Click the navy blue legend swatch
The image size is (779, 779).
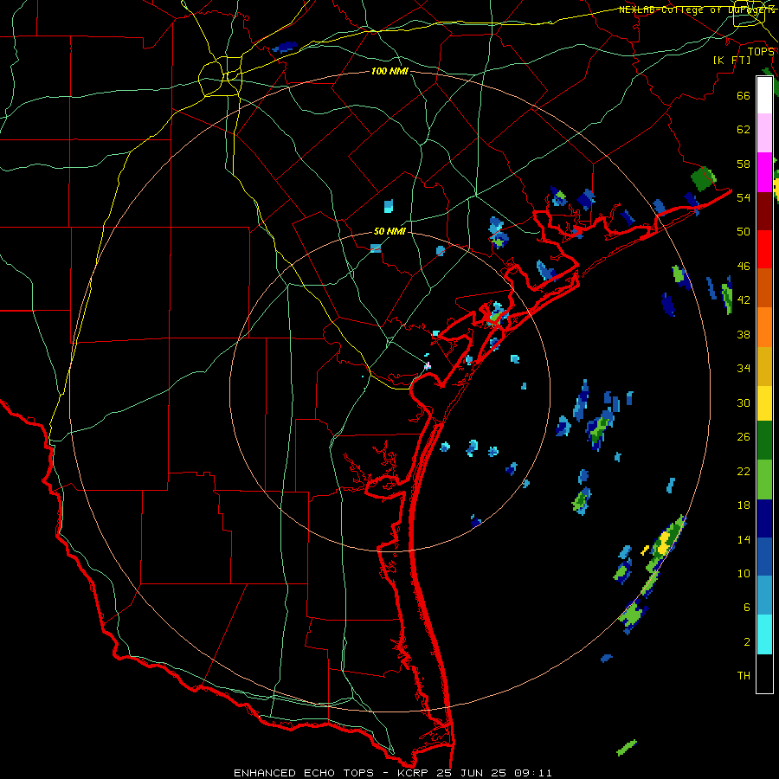(x=764, y=518)
